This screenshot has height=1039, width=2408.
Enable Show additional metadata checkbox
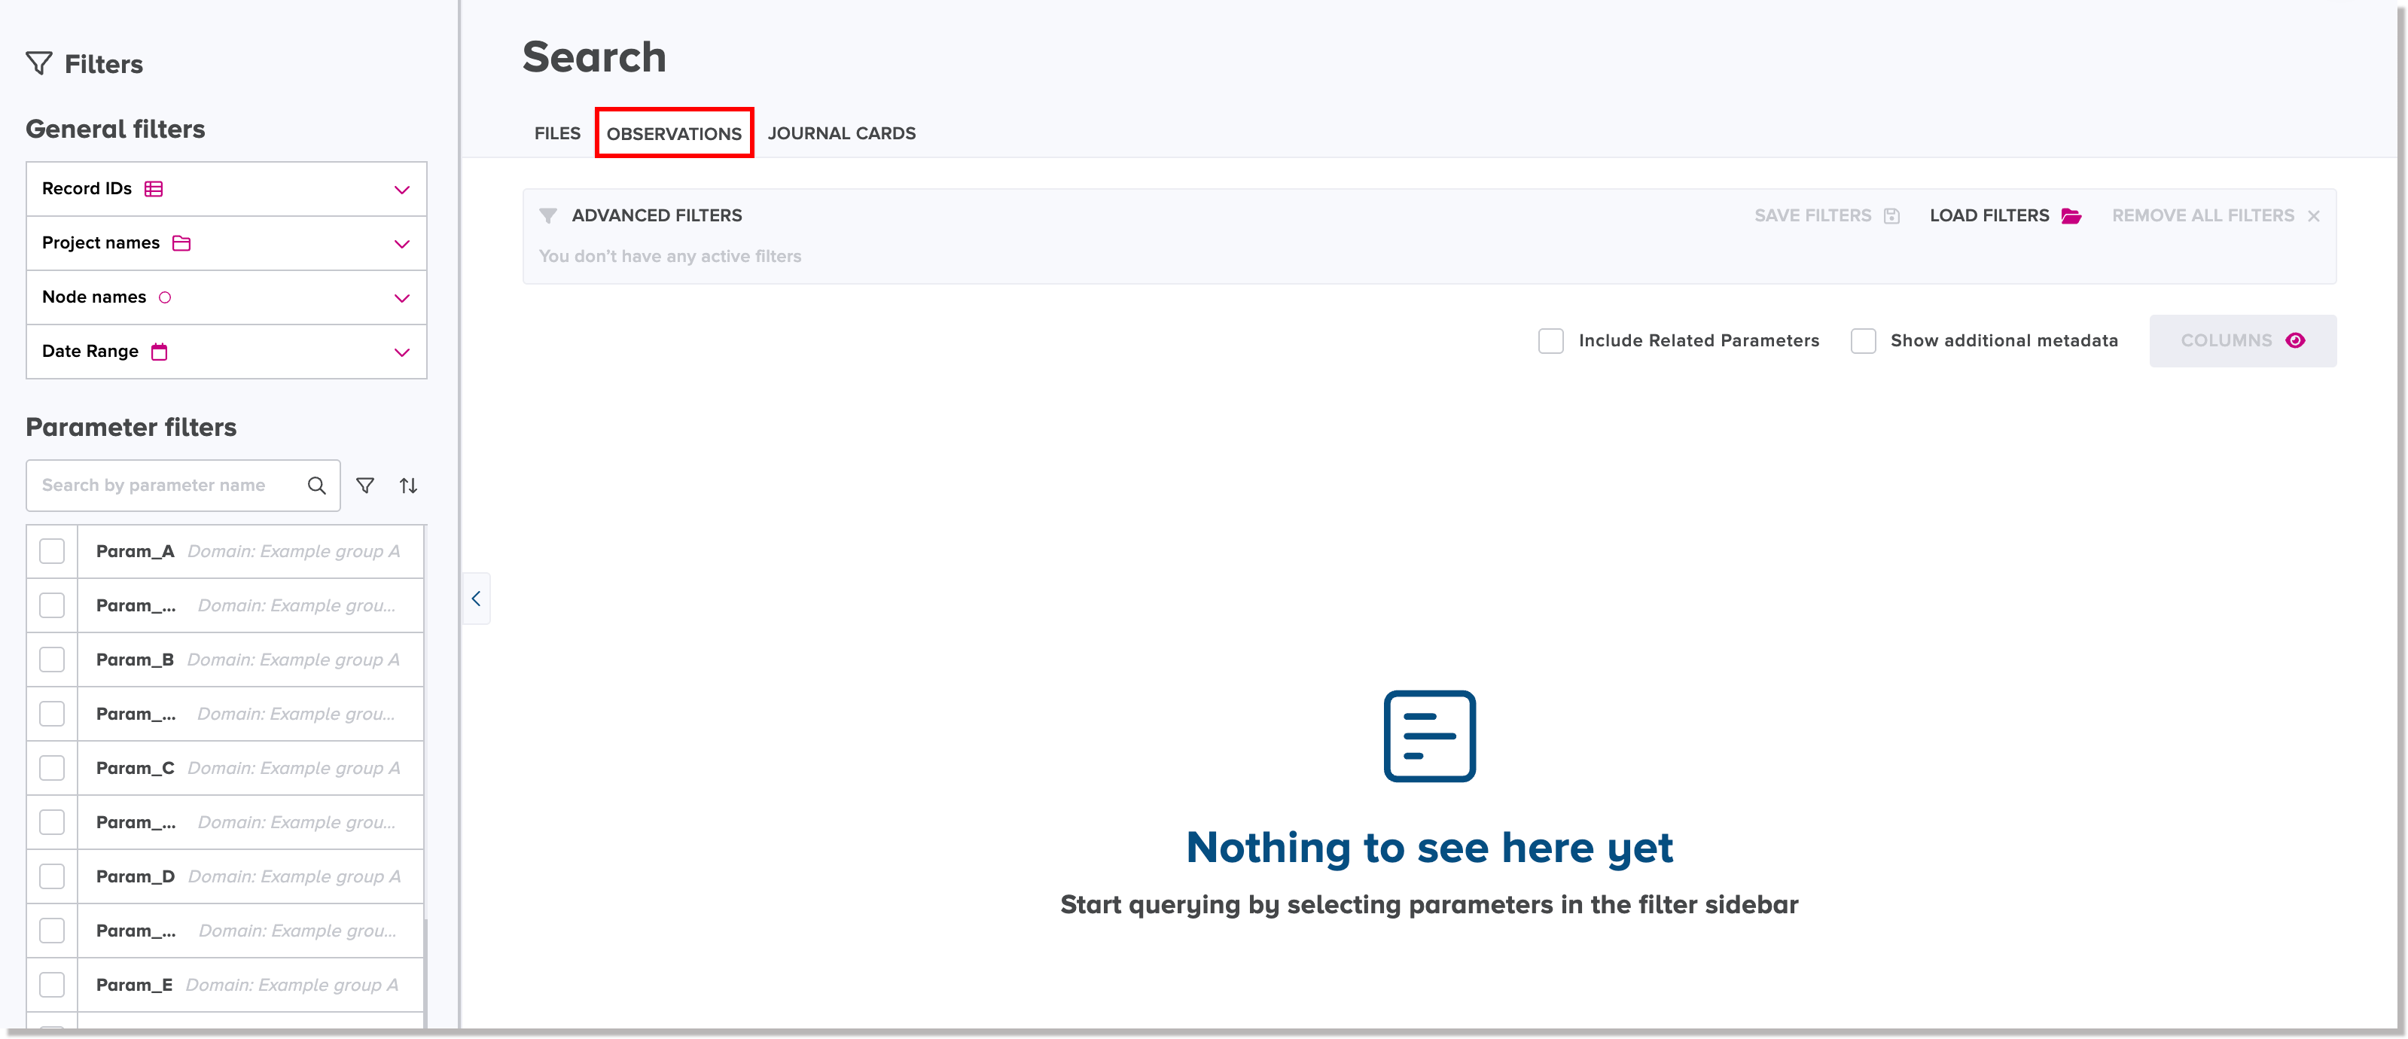(1863, 341)
